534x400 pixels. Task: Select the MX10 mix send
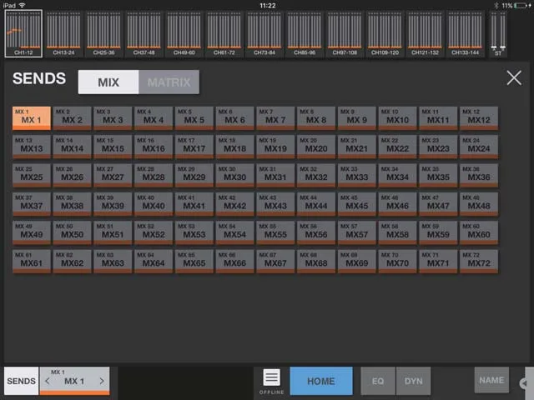pyautogui.click(x=397, y=118)
